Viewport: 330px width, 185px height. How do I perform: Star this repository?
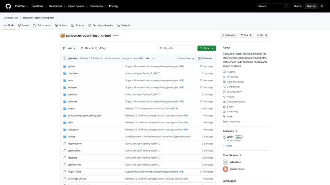[262, 35]
